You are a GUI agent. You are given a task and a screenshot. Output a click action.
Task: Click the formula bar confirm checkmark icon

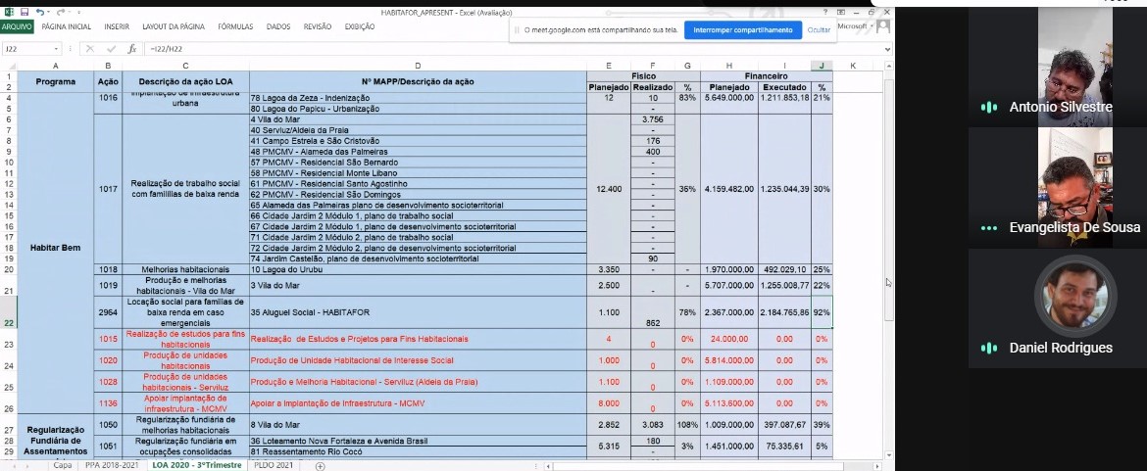coord(110,48)
